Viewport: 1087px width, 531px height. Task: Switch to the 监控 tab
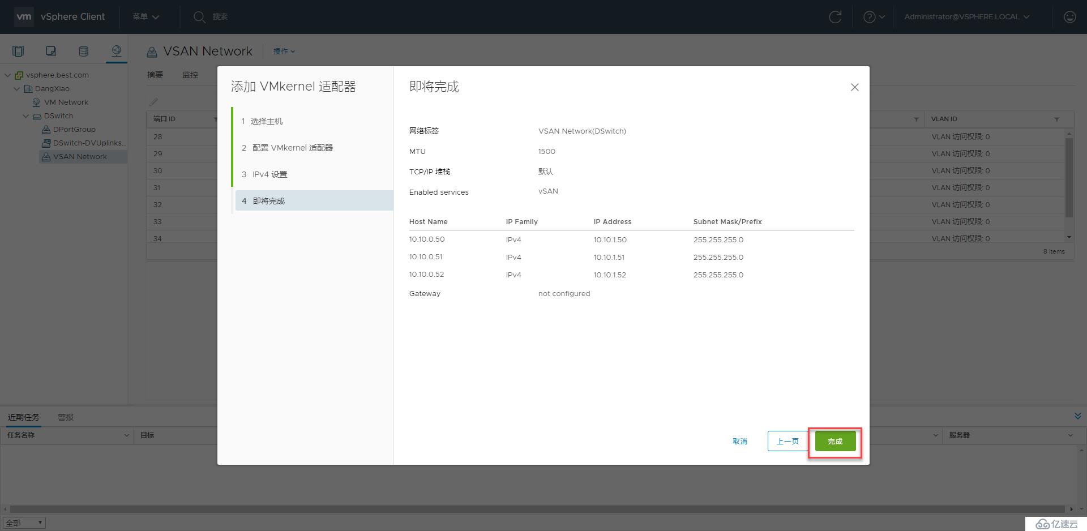(x=190, y=75)
